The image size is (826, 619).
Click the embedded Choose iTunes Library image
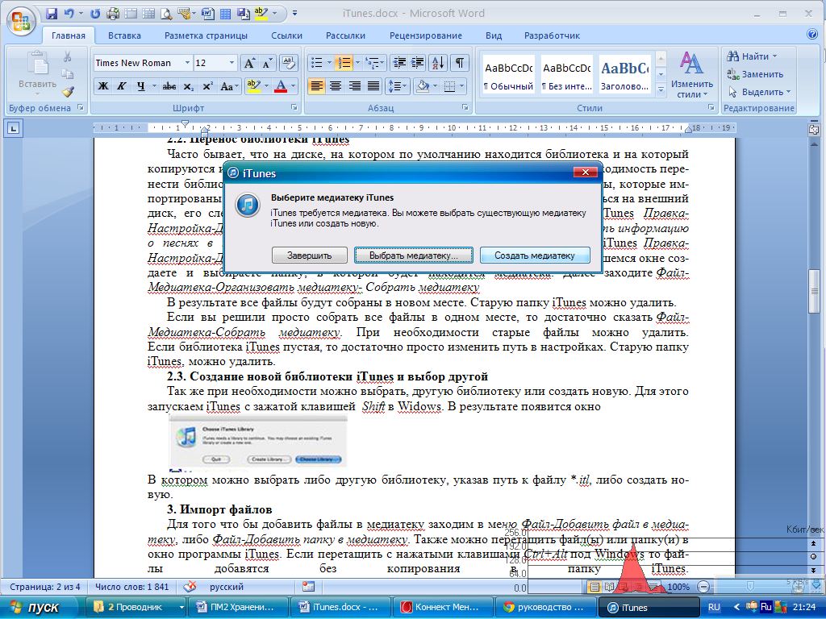[257, 441]
